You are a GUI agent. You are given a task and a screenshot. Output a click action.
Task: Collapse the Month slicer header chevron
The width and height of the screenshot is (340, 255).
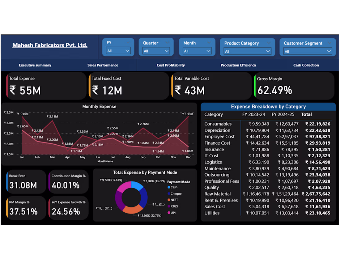(x=209, y=43)
